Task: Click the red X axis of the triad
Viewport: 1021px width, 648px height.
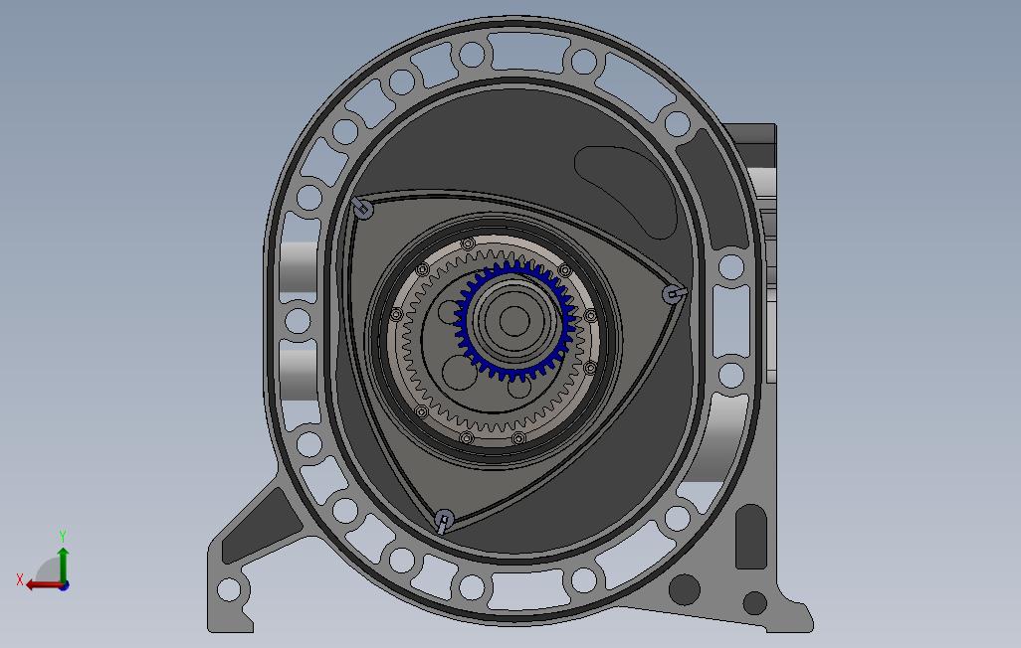Action: tap(44, 585)
